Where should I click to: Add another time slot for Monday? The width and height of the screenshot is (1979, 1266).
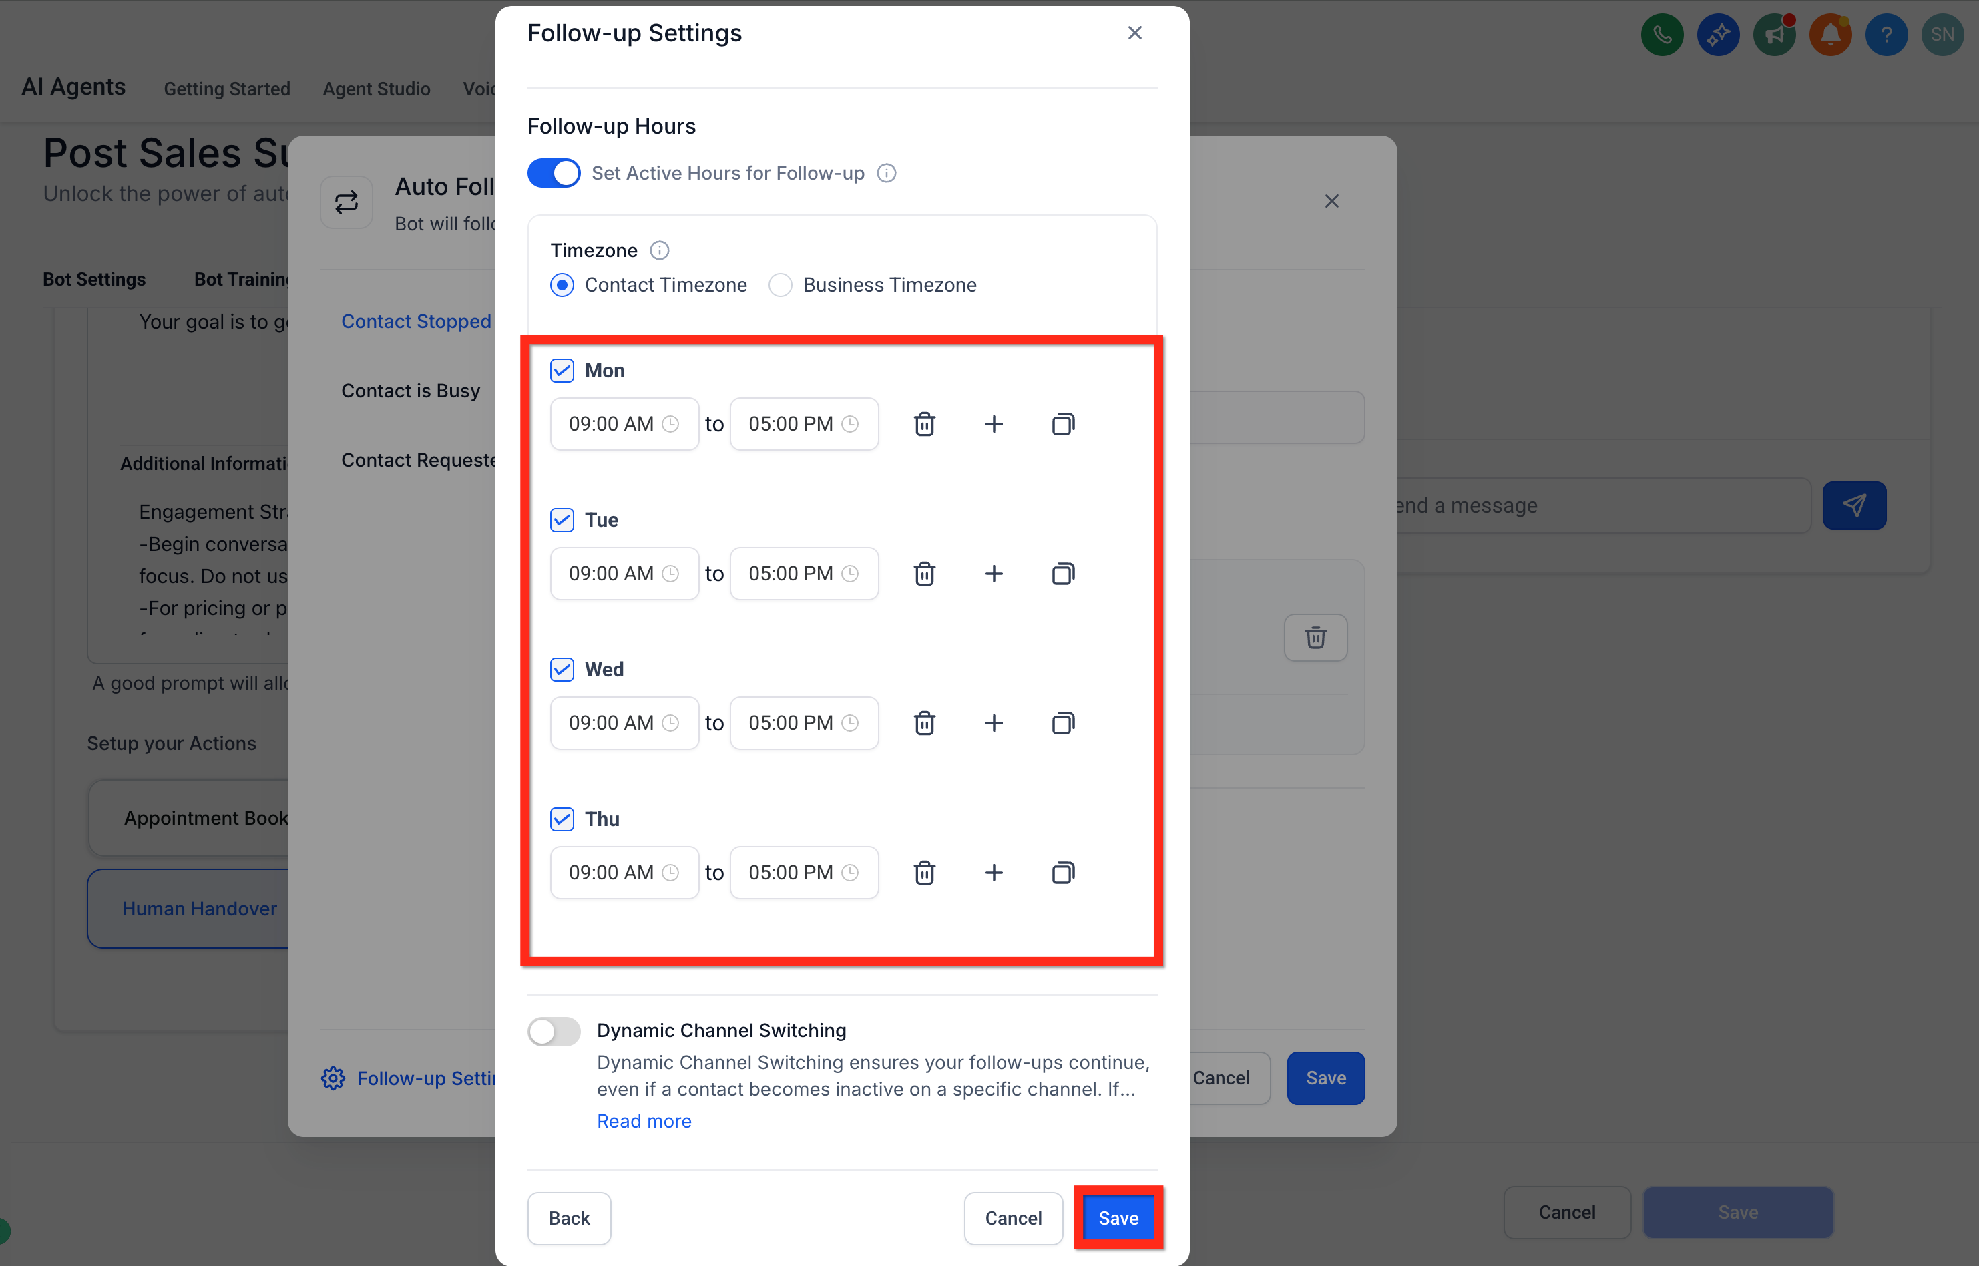[994, 424]
